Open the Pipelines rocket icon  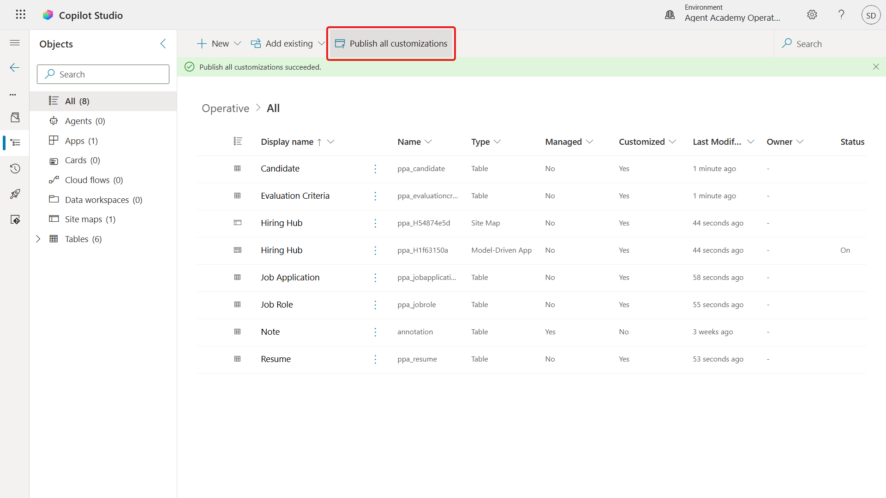coord(15,194)
